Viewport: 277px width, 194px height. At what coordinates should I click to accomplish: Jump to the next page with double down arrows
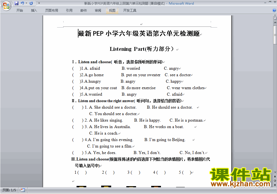275,185
